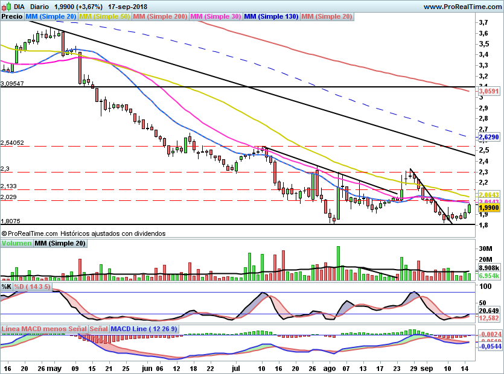The image size is (504, 374).
Task: Click the %K stochastic label
Action: [7, 287]
